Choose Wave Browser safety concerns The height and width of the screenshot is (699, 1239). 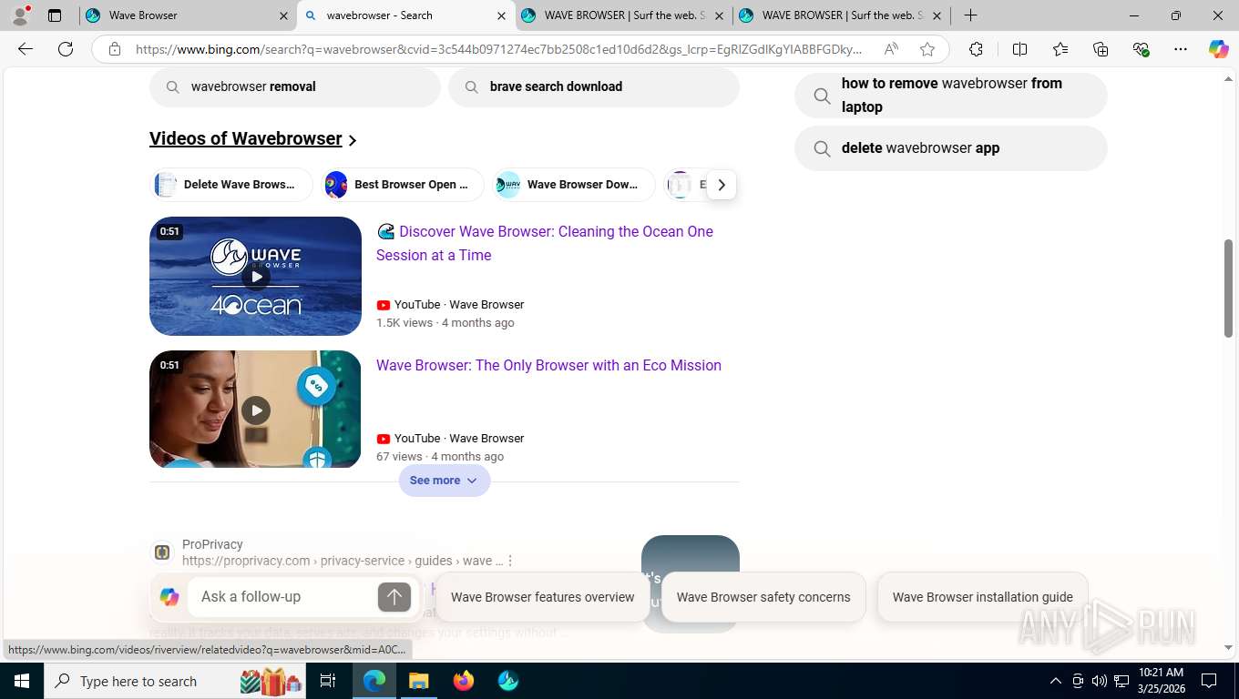pos(763,597)
